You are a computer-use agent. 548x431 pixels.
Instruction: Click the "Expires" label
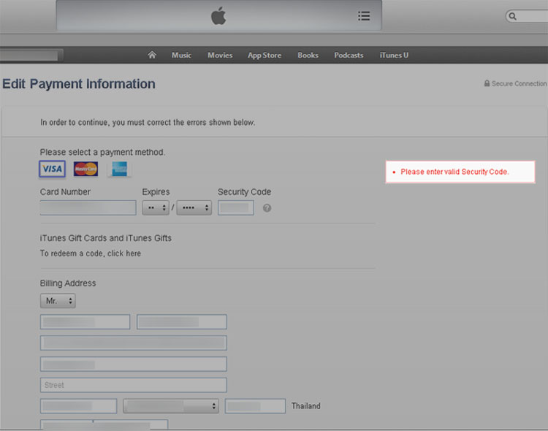(x=156, y=192)
